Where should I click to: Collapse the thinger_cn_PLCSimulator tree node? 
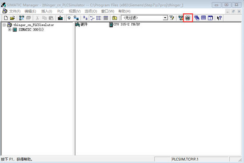click(x=4, y=25)
